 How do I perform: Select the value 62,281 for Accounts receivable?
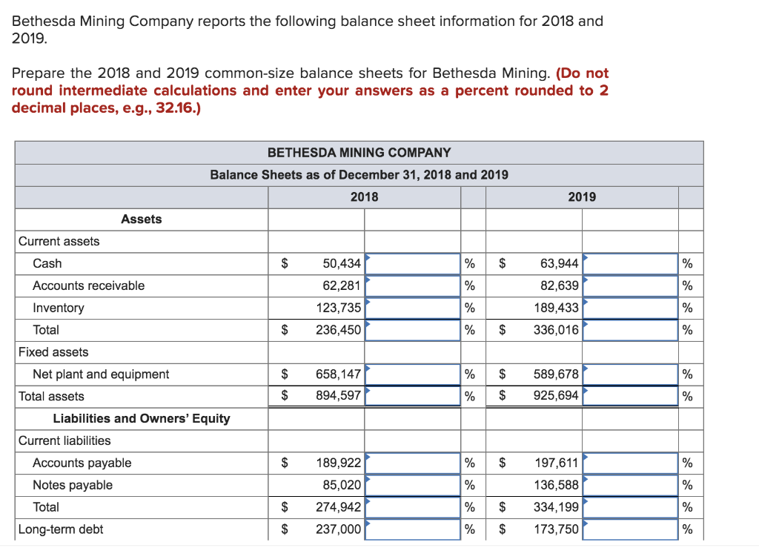pyautogui.click(x=342, y=286)
